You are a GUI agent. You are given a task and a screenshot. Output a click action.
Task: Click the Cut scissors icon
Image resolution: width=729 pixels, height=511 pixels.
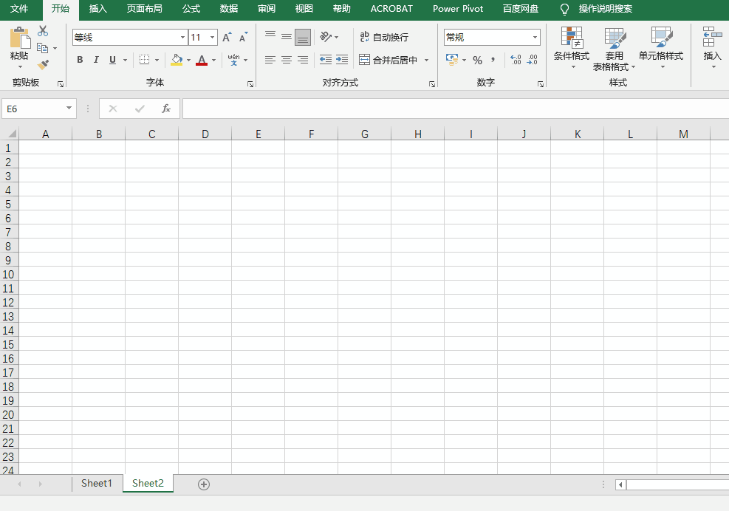[x=43, y=31]
